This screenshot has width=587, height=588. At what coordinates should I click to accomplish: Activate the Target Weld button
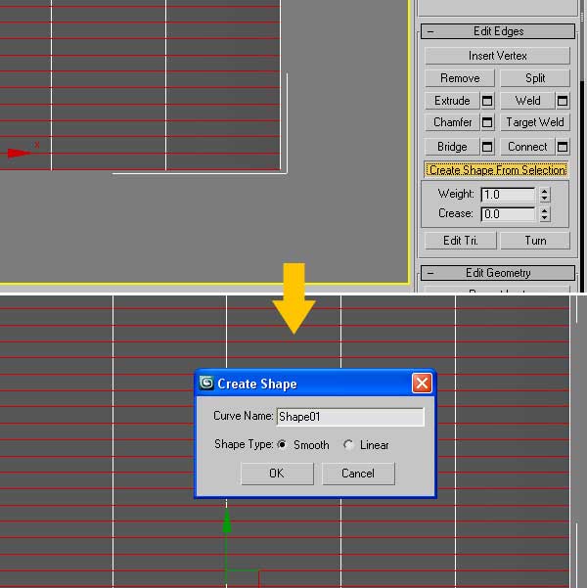535,122
